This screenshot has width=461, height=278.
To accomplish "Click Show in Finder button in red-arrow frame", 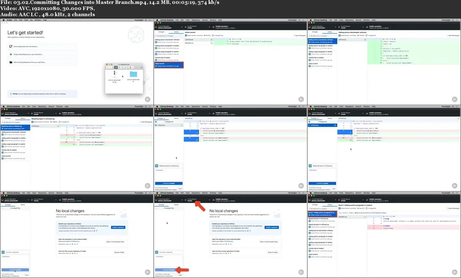I will pos(273,252).
